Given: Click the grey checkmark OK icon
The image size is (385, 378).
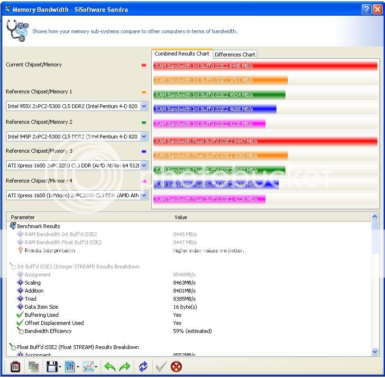Looking at the screenshot, I should coord(161,367).
